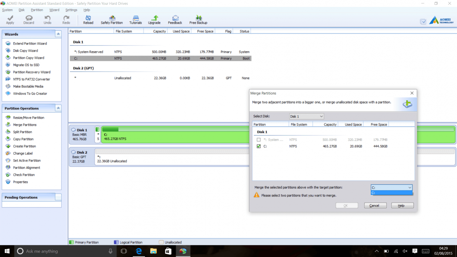The width and height of the screenshot is (457, 257).
Task: Open the Select Disk dropdown
Action: tap(307, 117)
